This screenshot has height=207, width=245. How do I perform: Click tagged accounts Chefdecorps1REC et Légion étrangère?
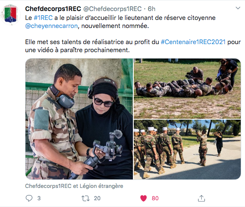[74, 186]
